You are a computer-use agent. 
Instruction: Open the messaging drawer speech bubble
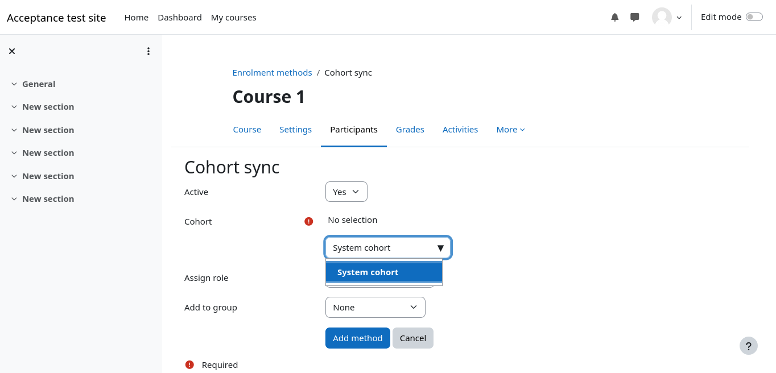[635, 17]
